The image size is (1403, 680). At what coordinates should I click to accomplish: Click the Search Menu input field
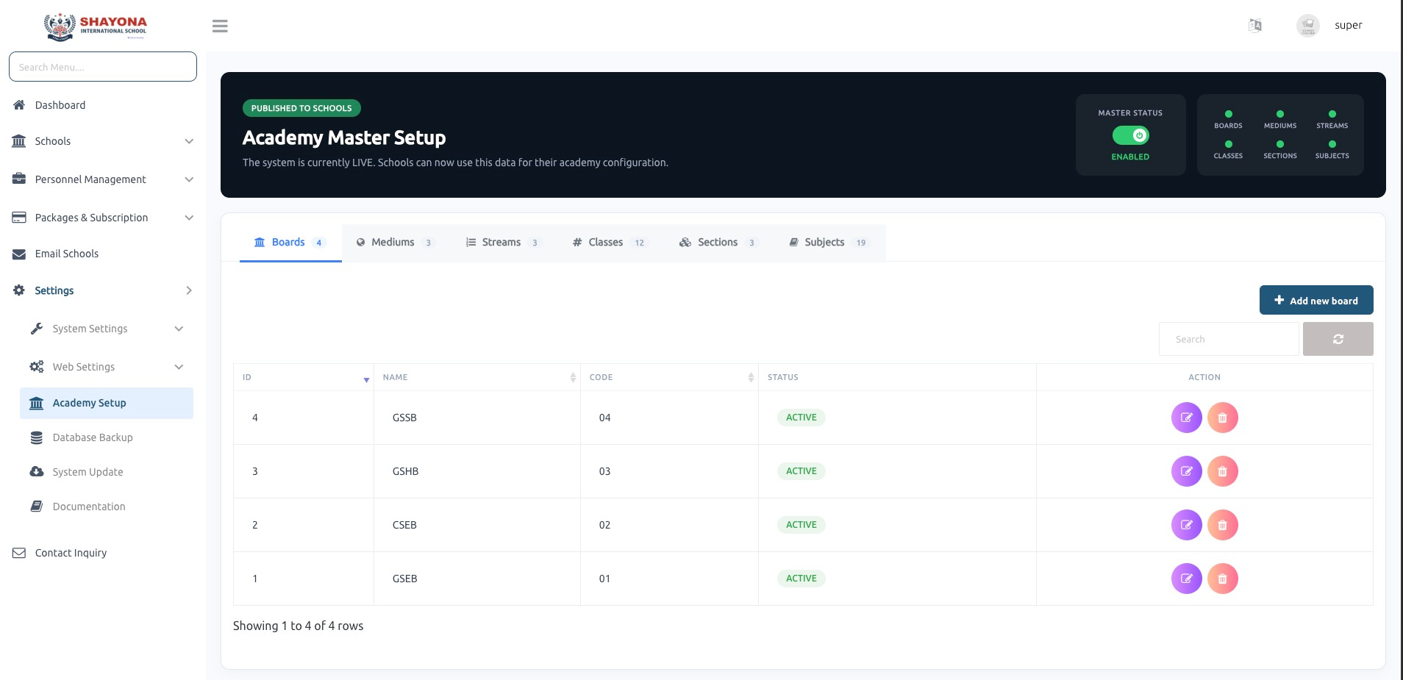[x=103, y=67]
